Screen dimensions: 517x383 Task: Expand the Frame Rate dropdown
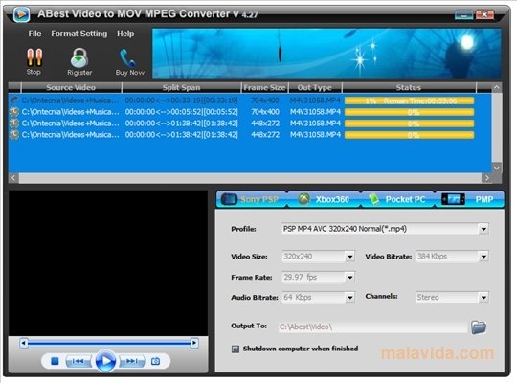pos(349,277)
